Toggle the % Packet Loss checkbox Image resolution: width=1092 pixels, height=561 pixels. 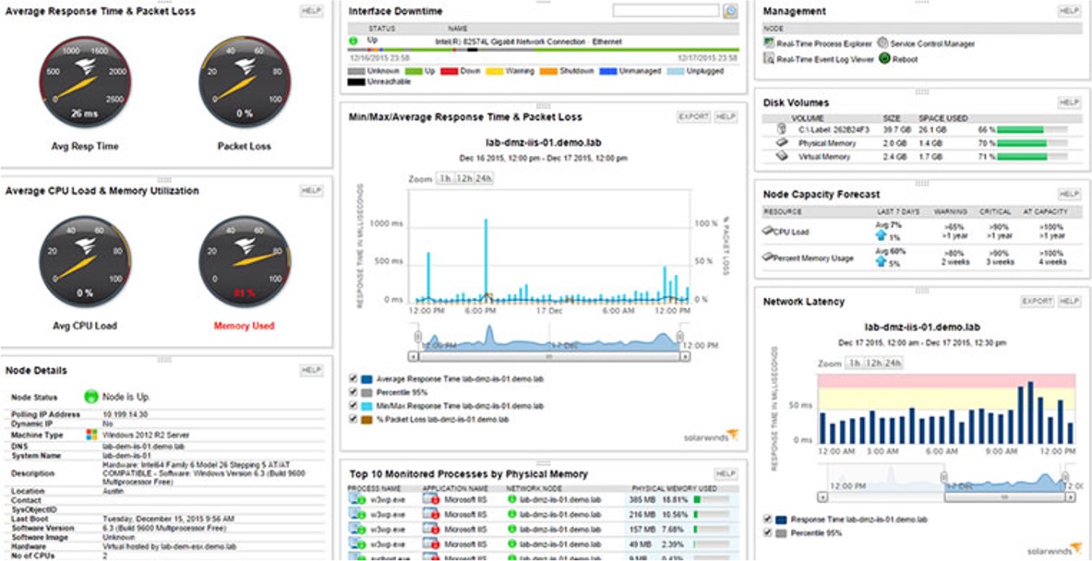(x=355, y=419)
